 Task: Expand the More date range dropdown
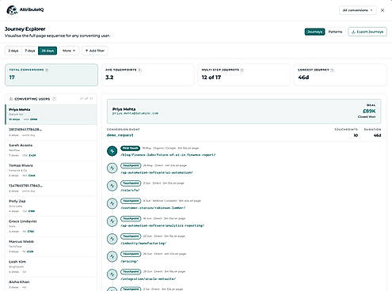69,51
